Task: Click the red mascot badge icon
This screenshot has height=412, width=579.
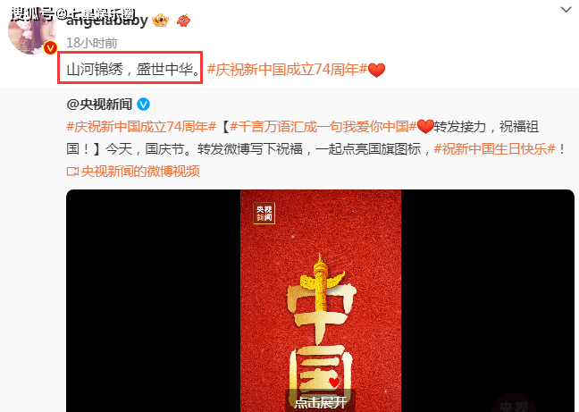Action: [183, 21]
